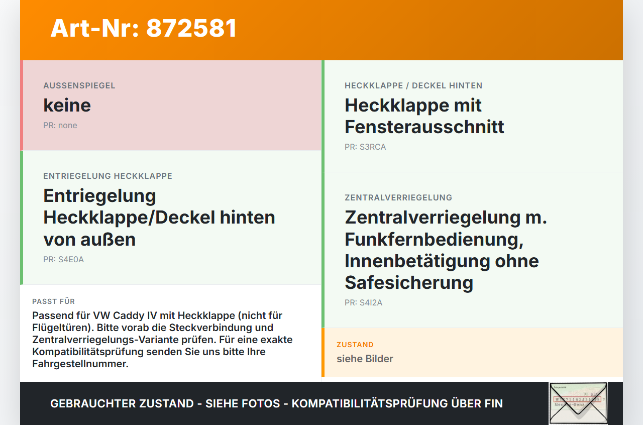Click the 'ZENTRALVERRIEGELUNG' category label
Viewport: 643px width, 425px height.
(x=398, y=198)
